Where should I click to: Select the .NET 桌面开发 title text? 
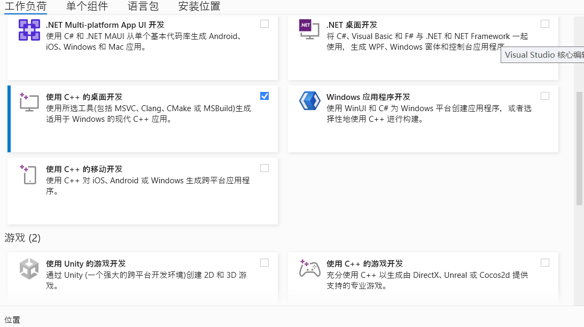point(352,25)
